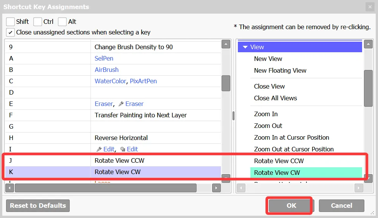
Task: Select Close All Views command
Action: pyautogui.click(x=275, y=98)
